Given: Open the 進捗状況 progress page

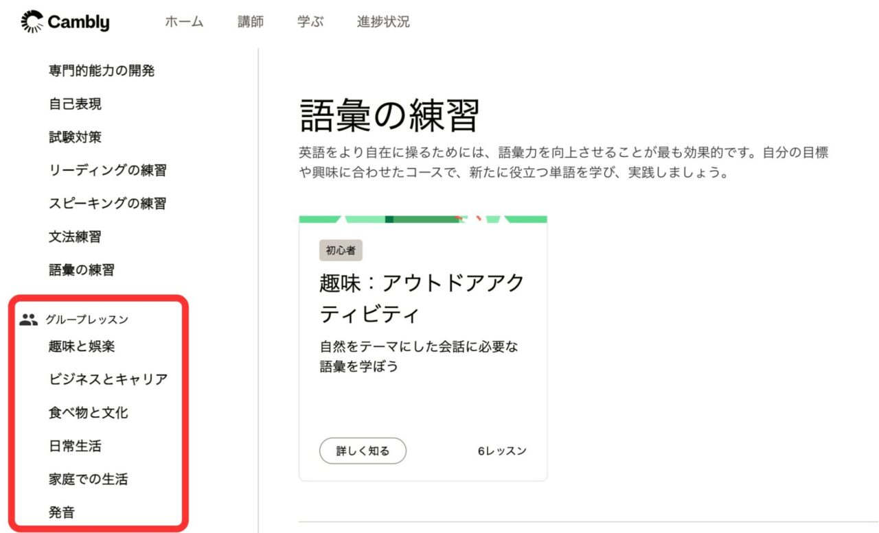Looking at the screenshot, I should click(x=382, y=21).
